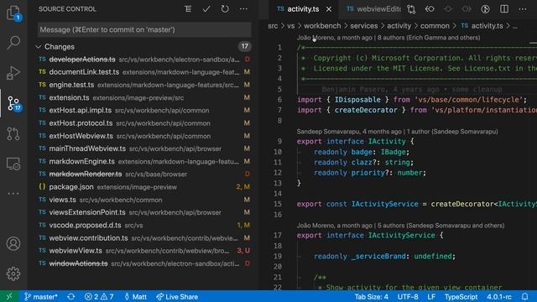Open the Search view
The width and height of the screenshot is (537, 302).
point(13,43)
